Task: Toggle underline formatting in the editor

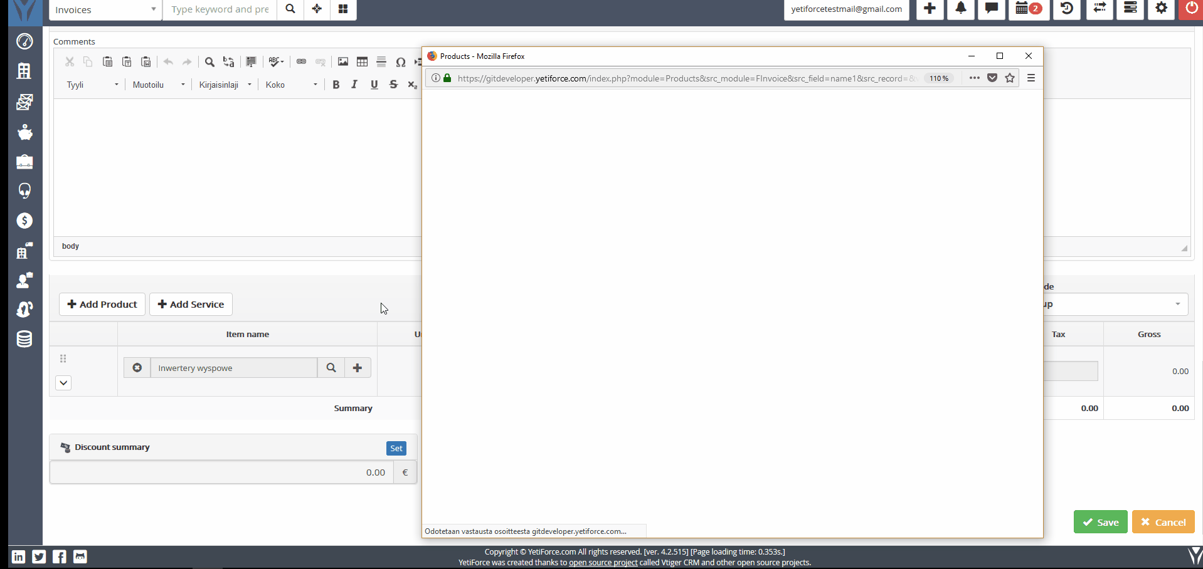Action: pos(374,85)
